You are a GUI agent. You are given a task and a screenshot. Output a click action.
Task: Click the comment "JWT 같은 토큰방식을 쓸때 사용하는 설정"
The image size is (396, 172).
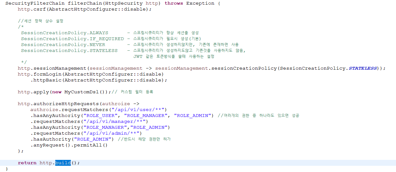[174, 56]
